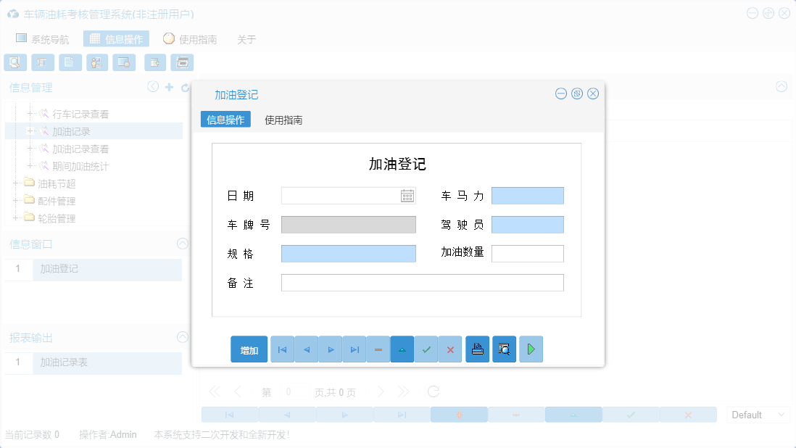
Task: Click the 备注 input field
Action: coord(422,282)
